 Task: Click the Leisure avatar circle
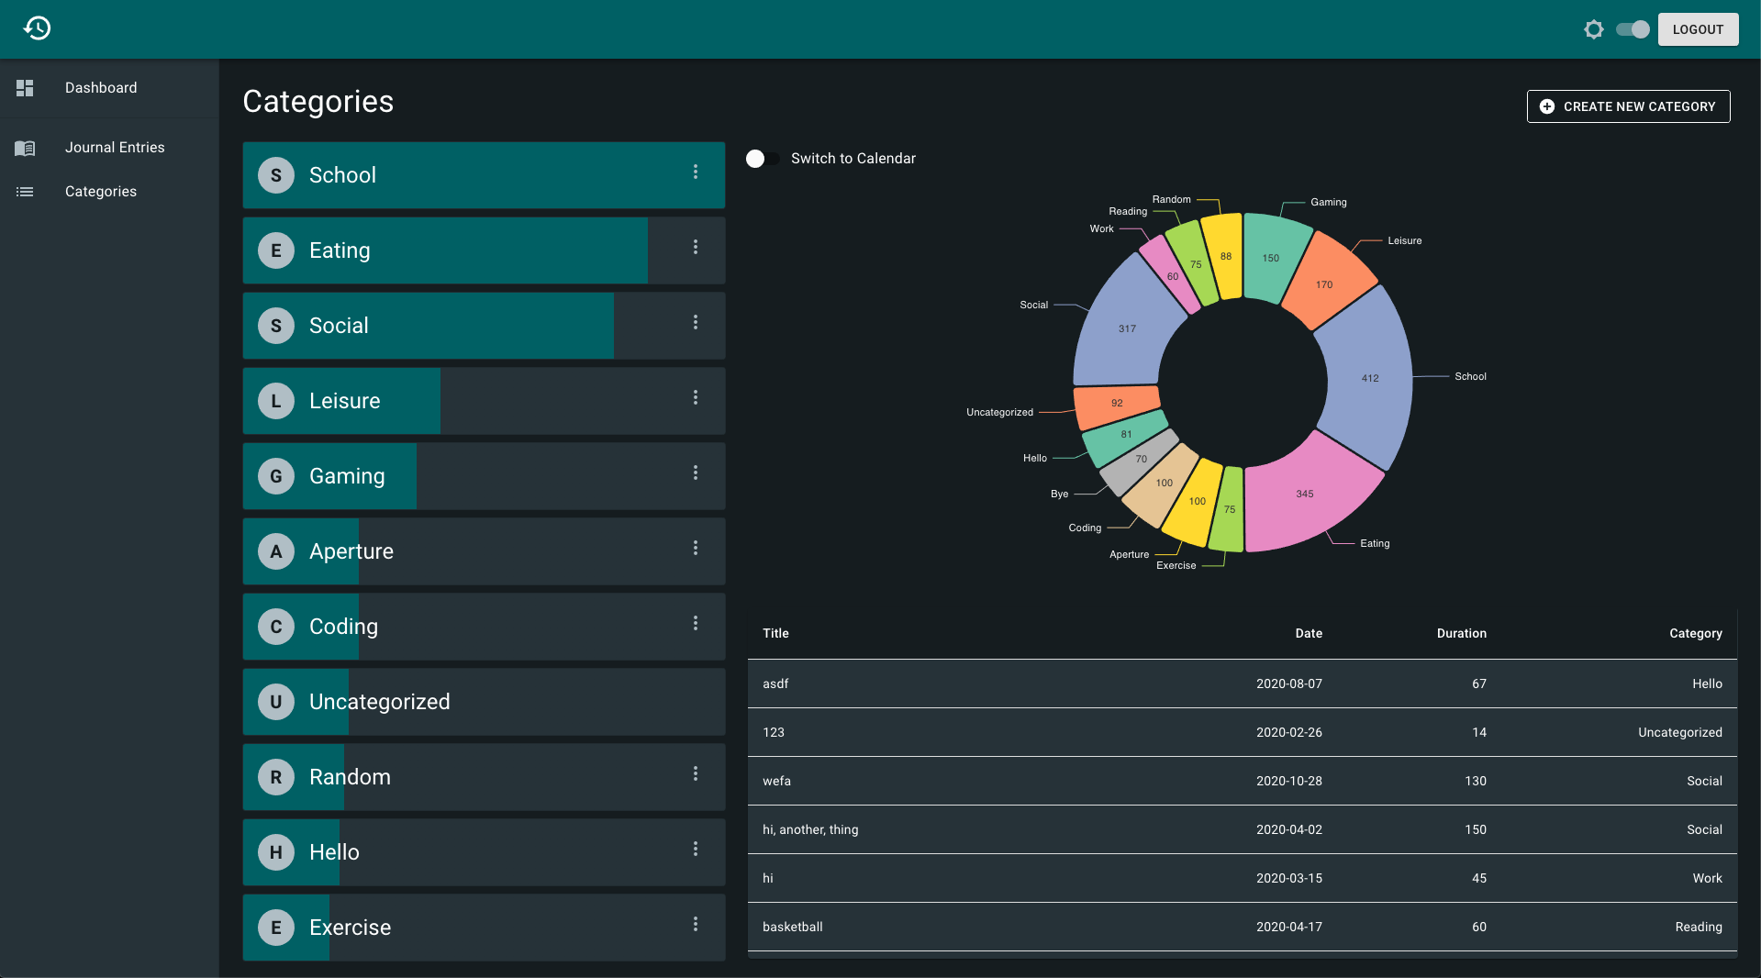tap(276, 401)
